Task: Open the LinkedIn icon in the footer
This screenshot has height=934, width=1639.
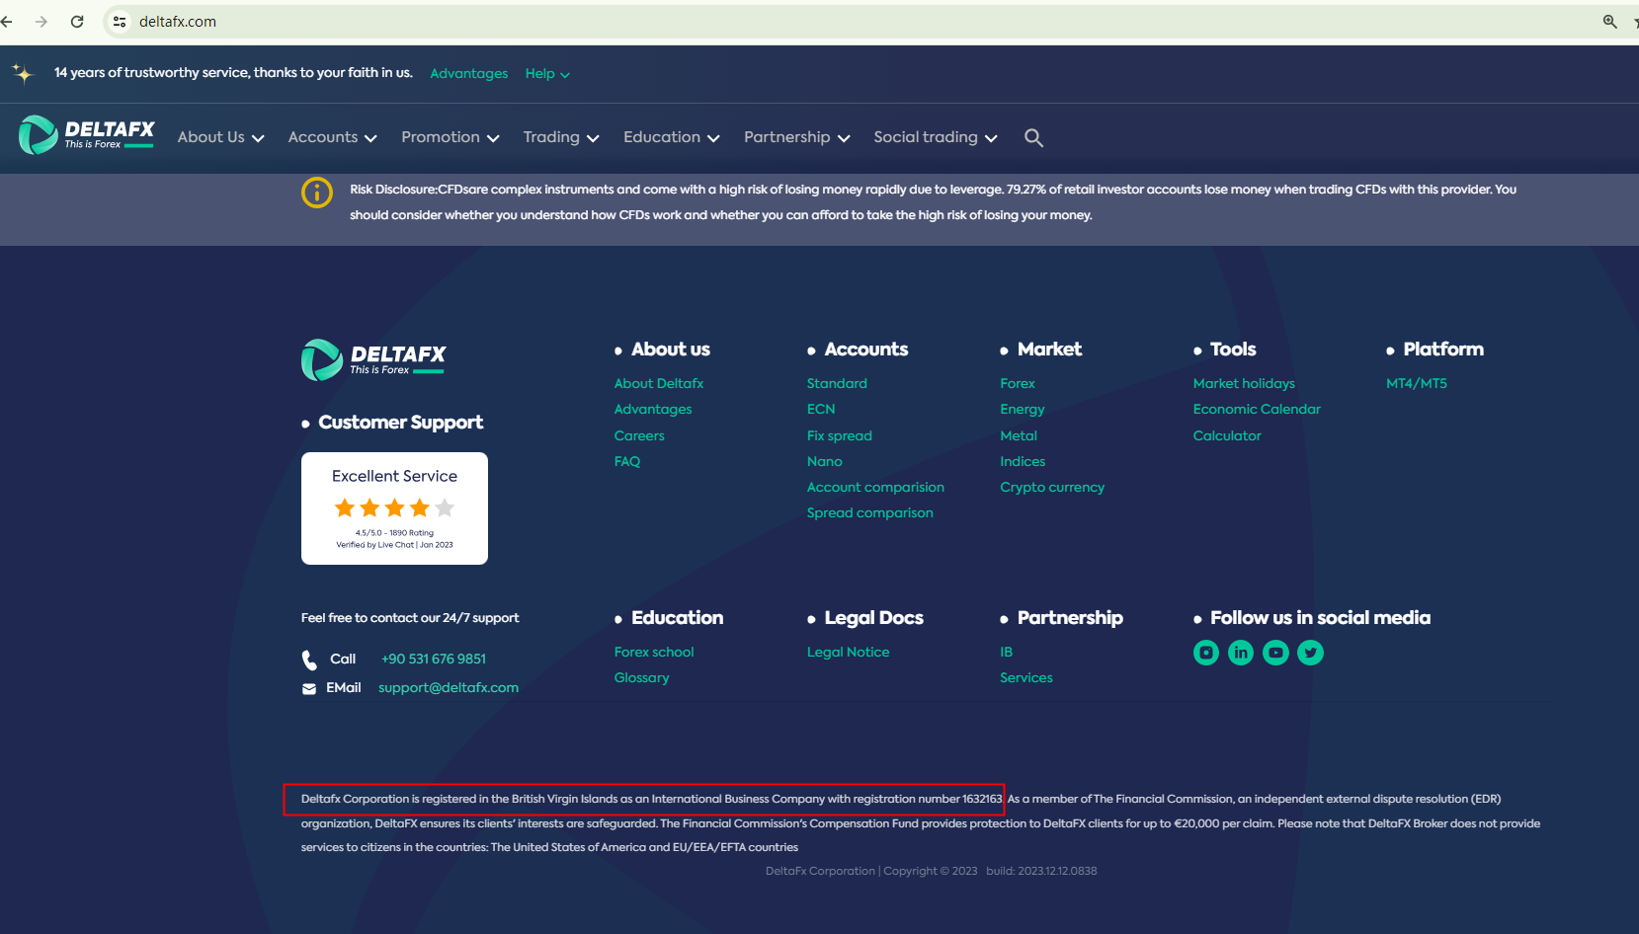Action: 1241,653
